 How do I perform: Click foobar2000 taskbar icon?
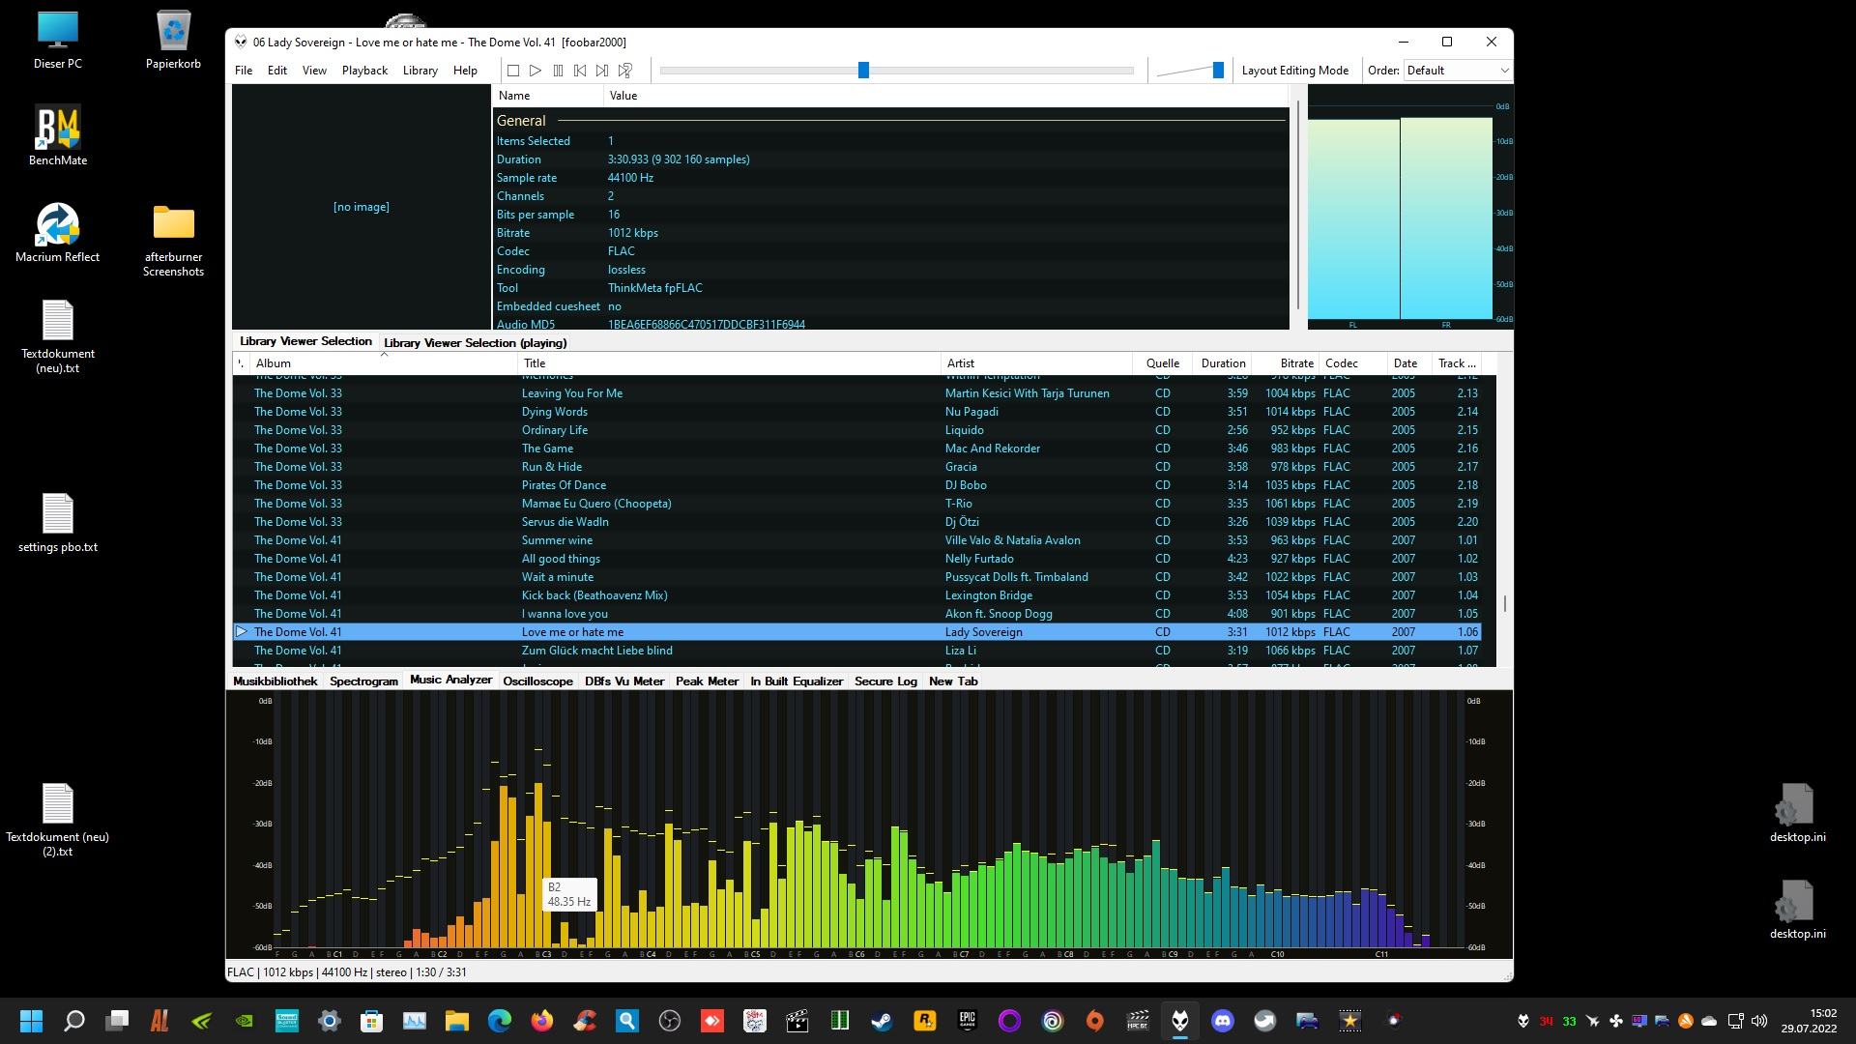click(1180, 1021)
